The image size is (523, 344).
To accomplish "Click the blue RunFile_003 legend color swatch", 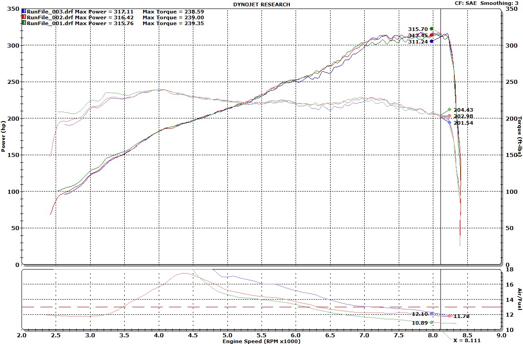I will click(23, 11).
